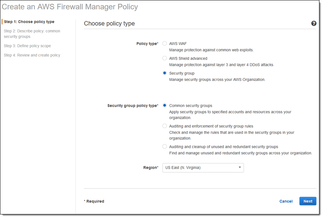Click the AWS Shield advanced label

click(188, 58)
